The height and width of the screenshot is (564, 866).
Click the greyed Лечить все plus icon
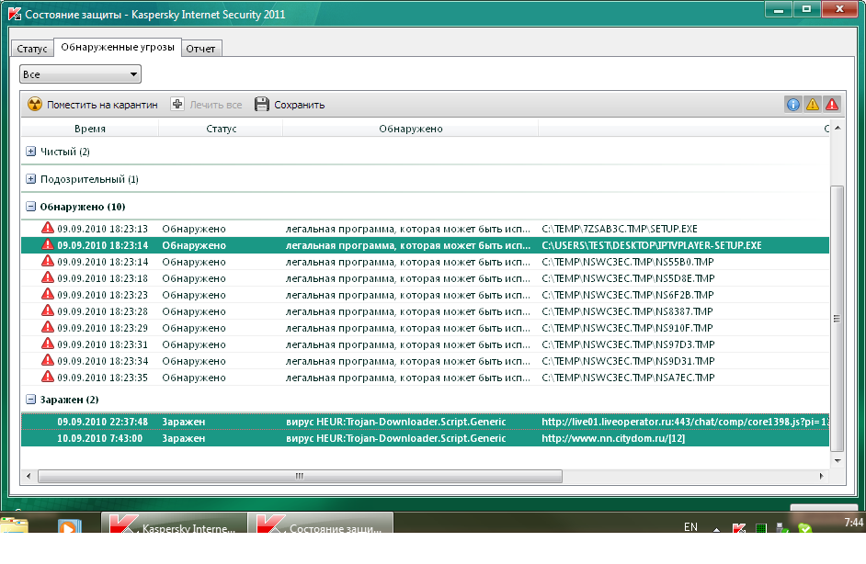tap(177, 105)
